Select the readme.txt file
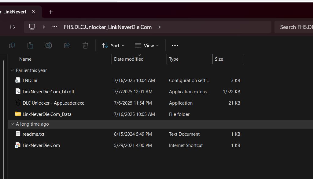Screen dimensions: 313x179 (x=33, y=134)
